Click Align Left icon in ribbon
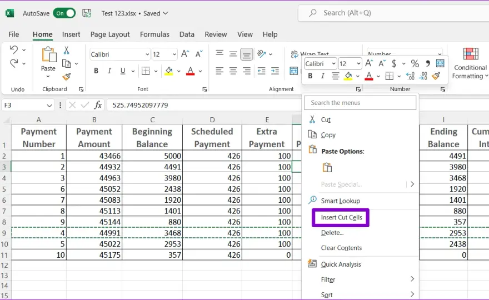This screenshot has width=489, height=300. click(x=219, y=71)
